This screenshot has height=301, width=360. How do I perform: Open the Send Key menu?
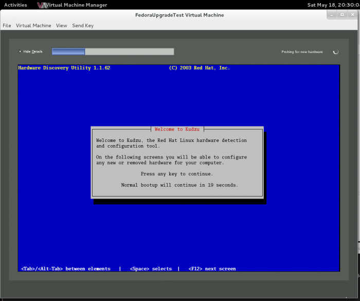pyautogui.click(x=83, y=25)
